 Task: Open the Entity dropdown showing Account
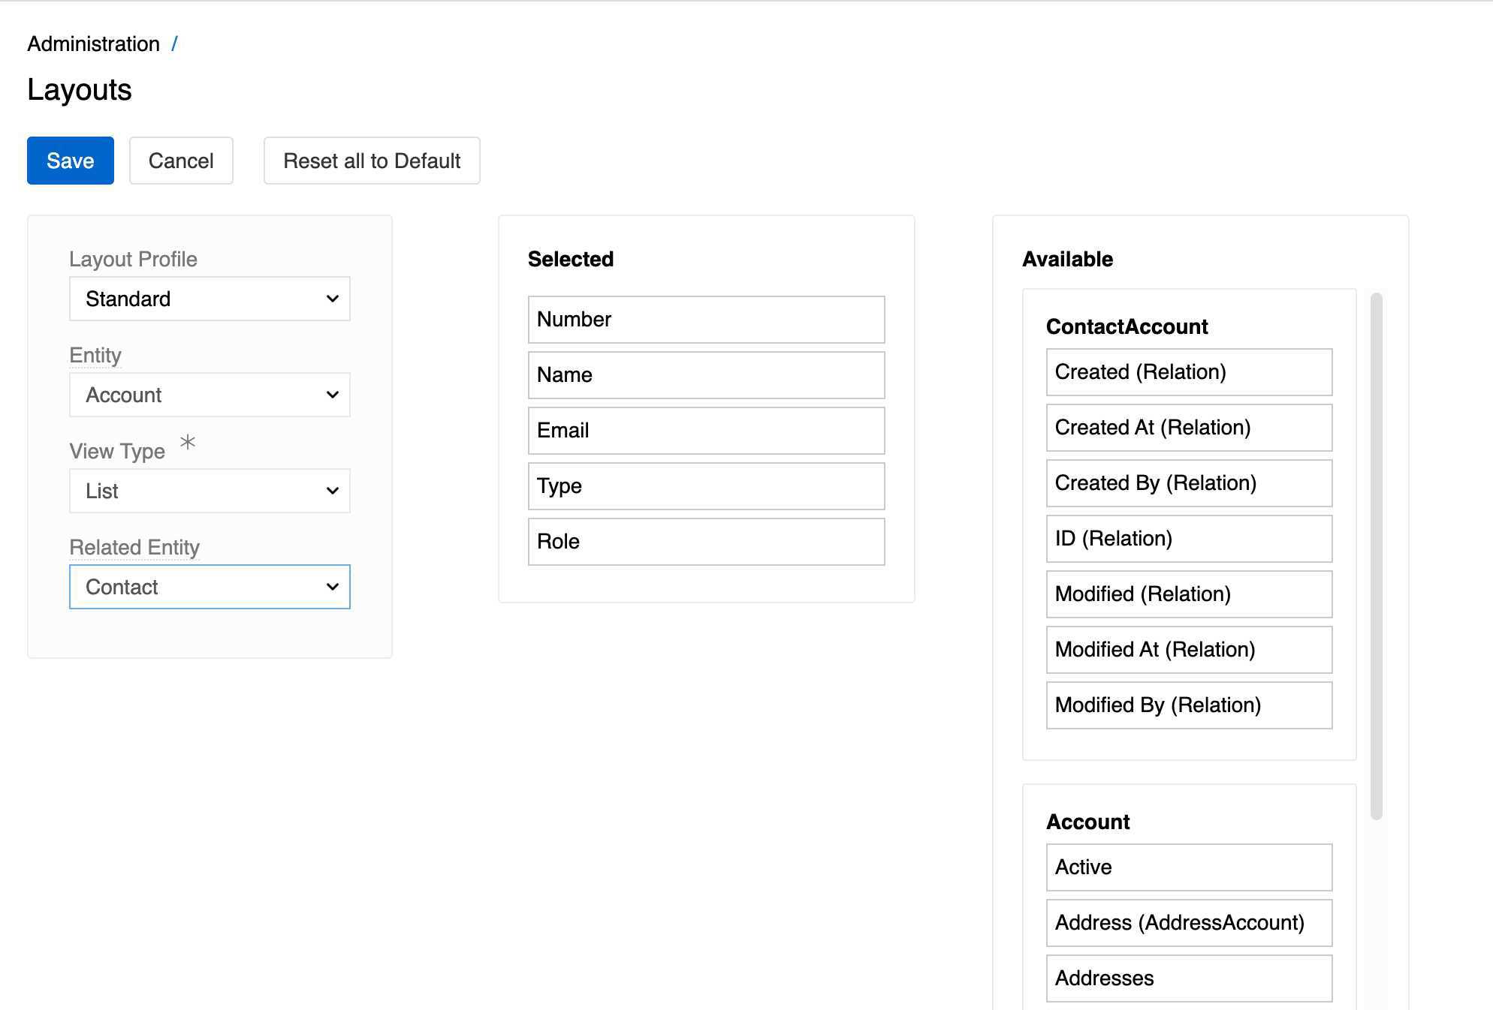tap(209, 395)
